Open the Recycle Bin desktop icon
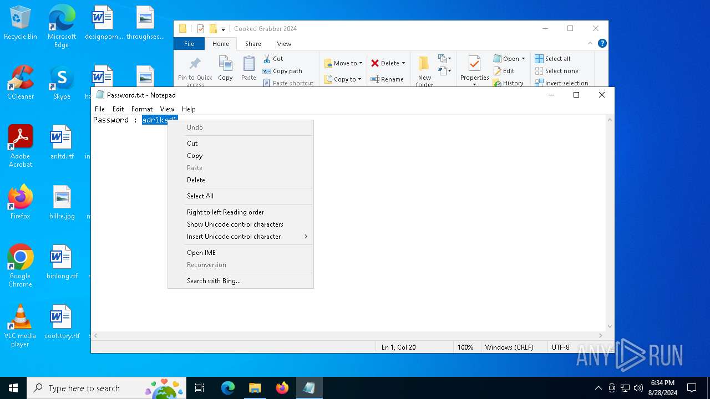Image resolution: width=710 pixels, height=399 pixels. tap(21, 23)
